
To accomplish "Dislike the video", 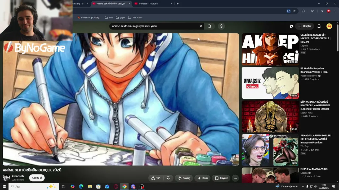I will 168,178.
